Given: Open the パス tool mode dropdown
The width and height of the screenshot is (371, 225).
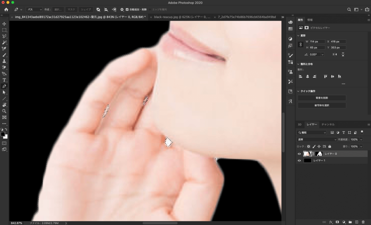Looking at the screenshot, I should [34, 9].
